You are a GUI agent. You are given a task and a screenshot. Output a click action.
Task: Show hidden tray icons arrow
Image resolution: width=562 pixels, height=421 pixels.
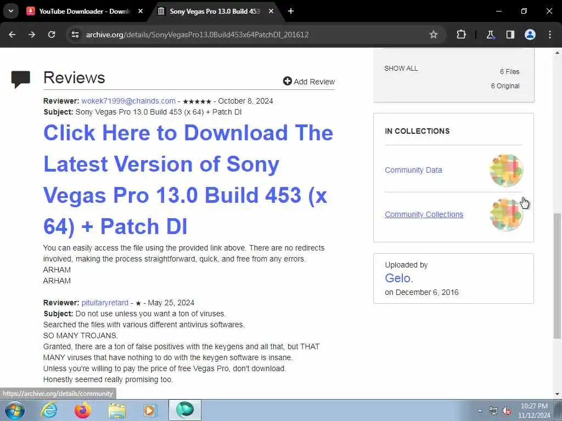tap(480, 411)
